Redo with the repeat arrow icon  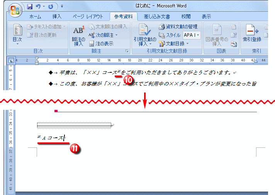(51, 7)
